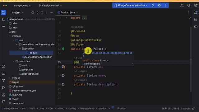The width and height of the screenshot is (199, 112).
Task: Open package link in documentation popup
Action: click(x=112, y=53)
